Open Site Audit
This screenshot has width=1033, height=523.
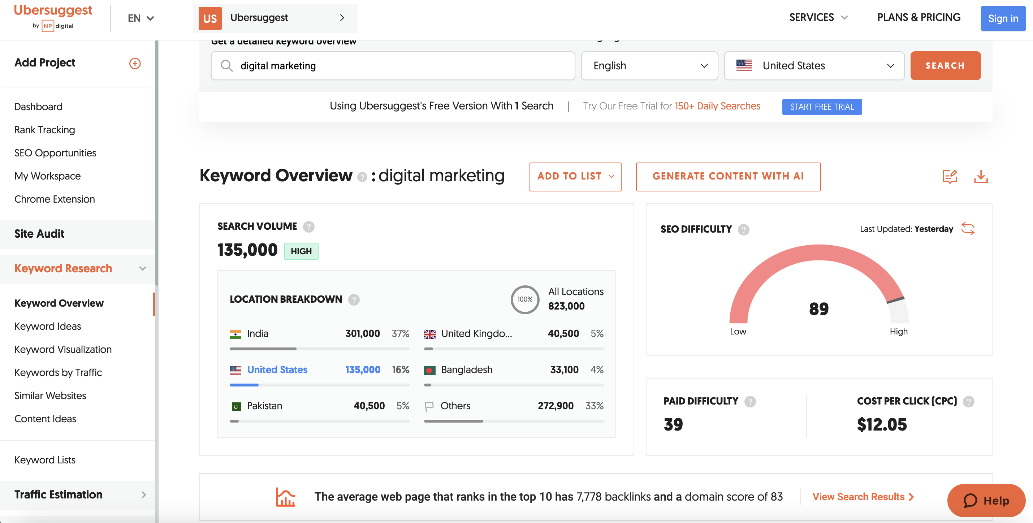(x=39, y=234)
